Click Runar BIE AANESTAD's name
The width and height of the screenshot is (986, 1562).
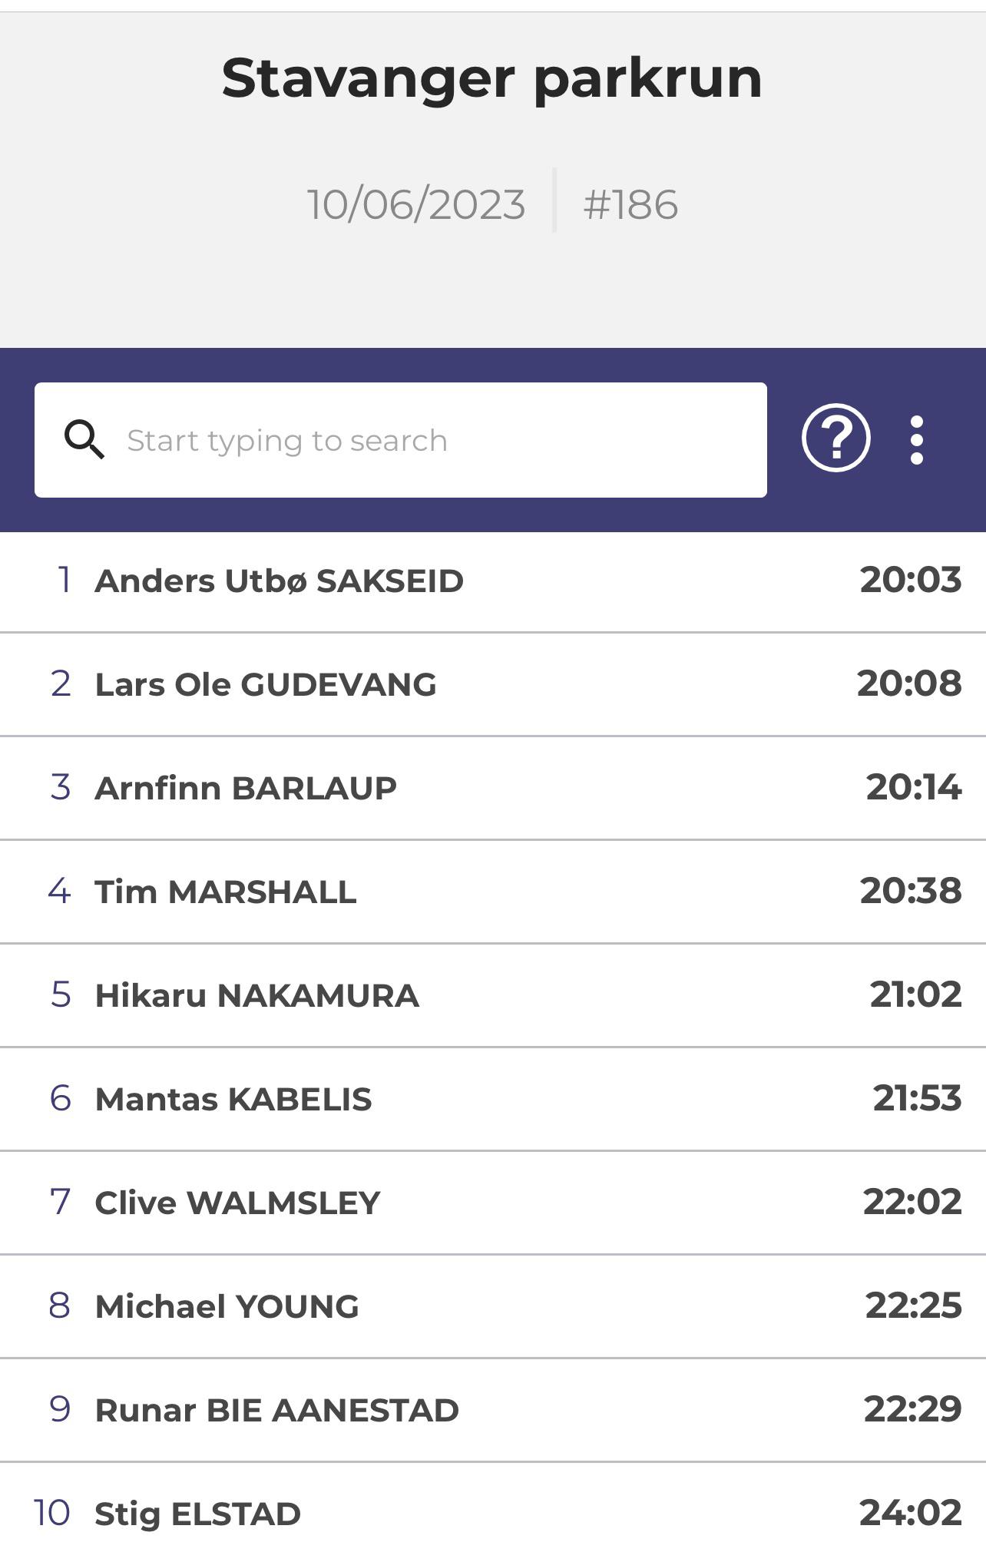pyautogui.click(x=276, y=1411)
